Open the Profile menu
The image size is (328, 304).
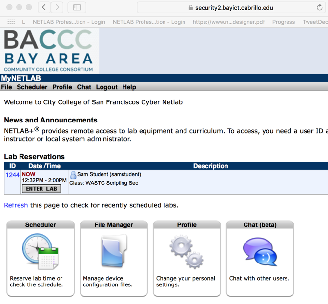[62, 87]
